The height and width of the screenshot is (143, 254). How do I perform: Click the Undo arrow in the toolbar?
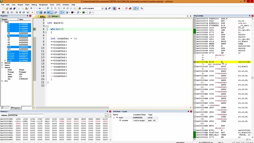pyautogui.click(x=31, y=8)
